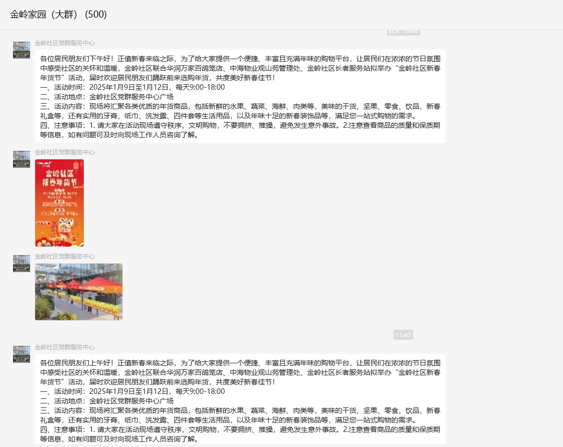The height and width of the screenshot is (447, 563).
Task: Click 活动内容 line in the 上午好 message
Action: tap(240, 410)
